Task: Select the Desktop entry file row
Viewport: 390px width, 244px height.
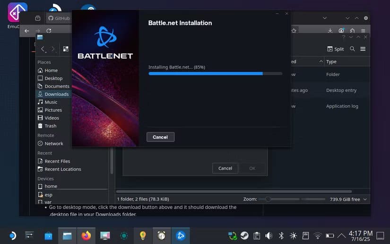Action: (330, 90)
